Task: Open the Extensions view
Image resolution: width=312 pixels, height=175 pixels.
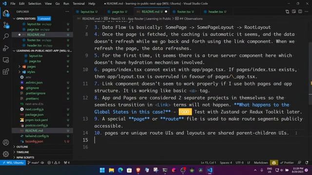Action: [6, 71]
